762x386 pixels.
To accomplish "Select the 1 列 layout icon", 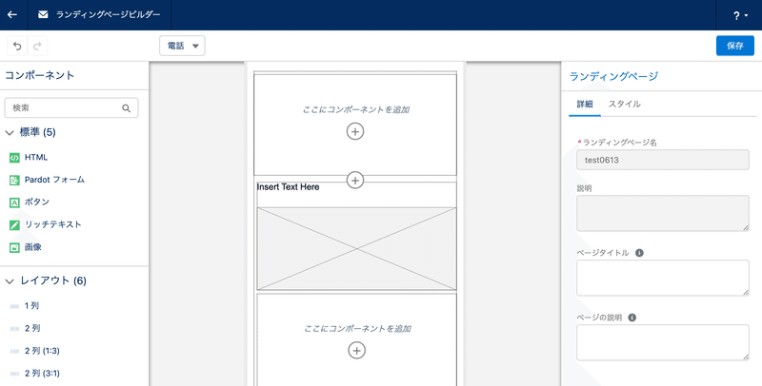I will 14,306.
